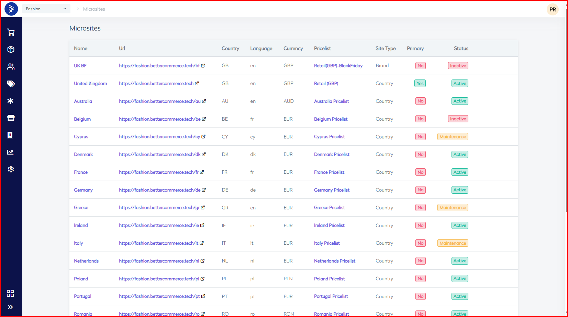Open the promotions tag icon in sidebar
This screenshot has height=317, width=568.
[11, 84]
